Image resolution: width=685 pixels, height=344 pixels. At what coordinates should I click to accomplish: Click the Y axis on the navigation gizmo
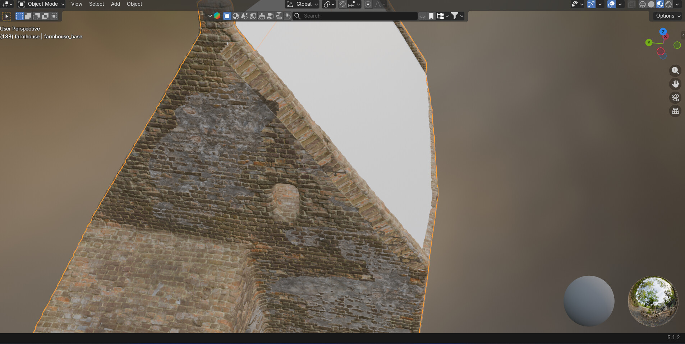(x=649, y=42)
